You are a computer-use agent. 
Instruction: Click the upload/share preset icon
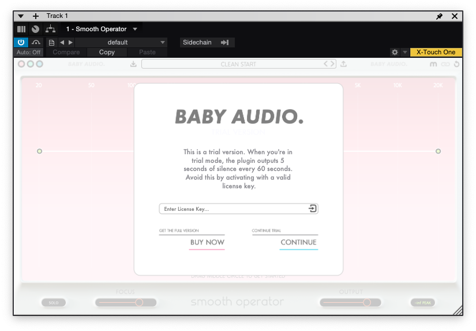tap(343, 64)
